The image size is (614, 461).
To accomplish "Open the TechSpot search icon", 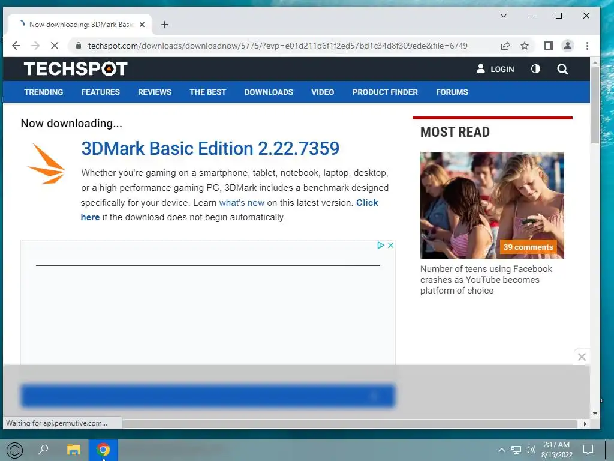I will point(562,70).
